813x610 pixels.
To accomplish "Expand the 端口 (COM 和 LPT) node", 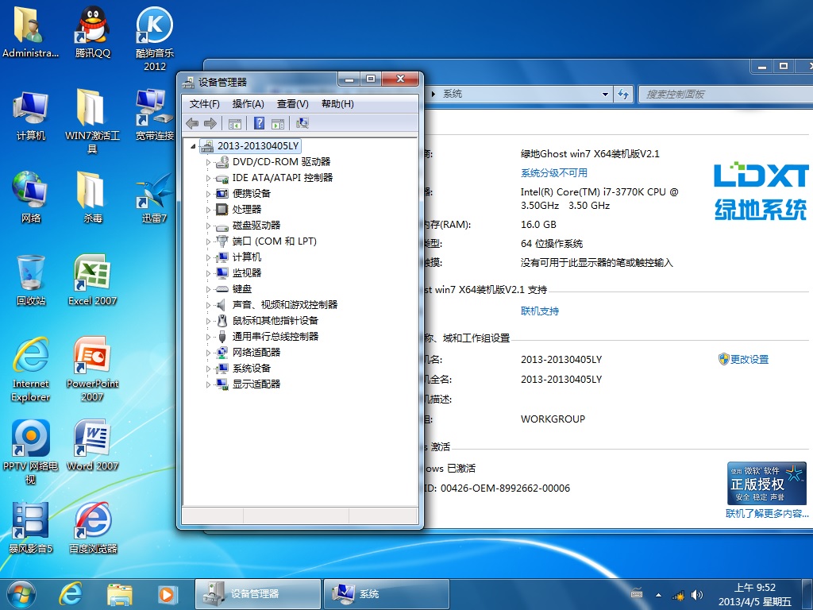I will (x=209, y=241).
